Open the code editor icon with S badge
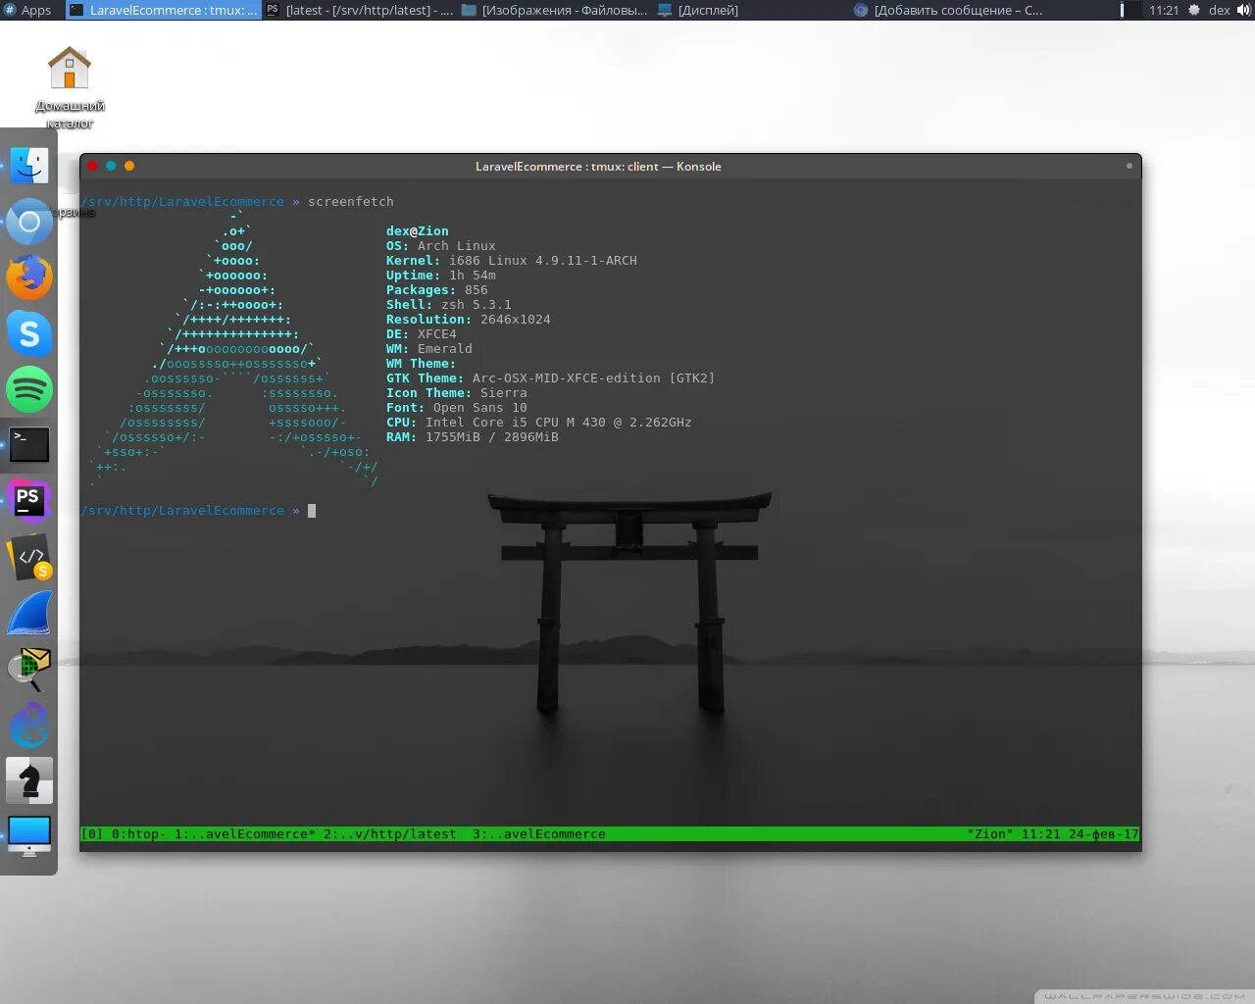Viewport: 1255px width, 1004px height. [x=29, y=557]
